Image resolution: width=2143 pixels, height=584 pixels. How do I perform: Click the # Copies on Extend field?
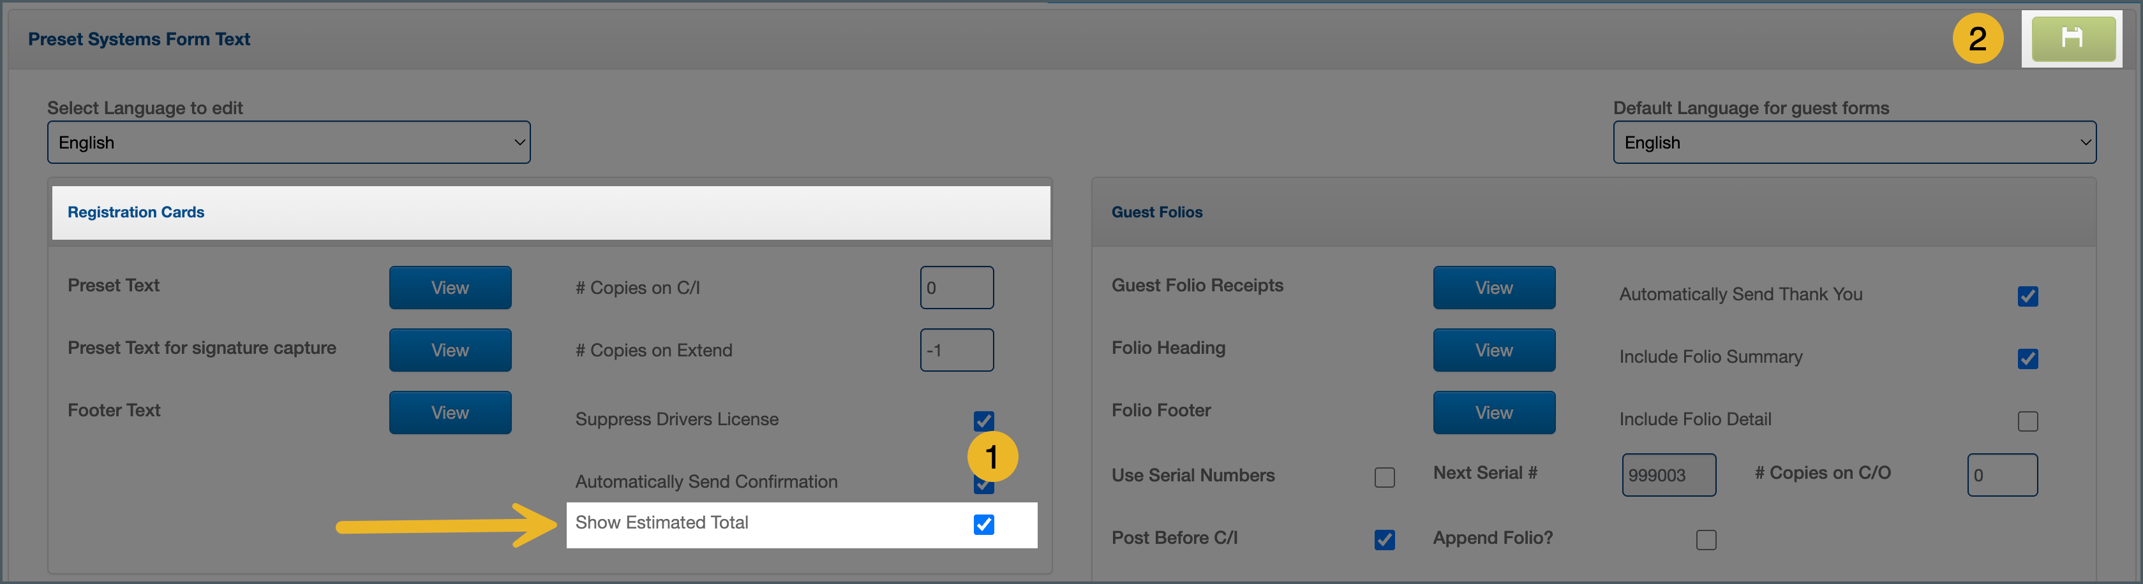pyautogui.click(x=956, y=350)
